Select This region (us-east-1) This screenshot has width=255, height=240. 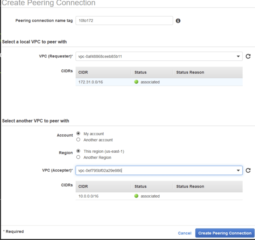click(x=78, y=151)
